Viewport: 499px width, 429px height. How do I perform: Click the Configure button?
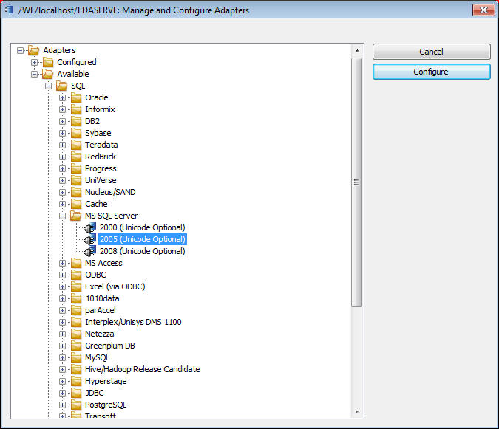tap(431, 72)
